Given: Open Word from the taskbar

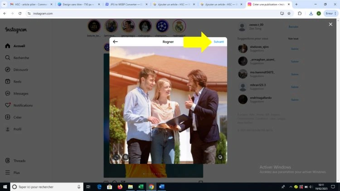Looking at the screenshot, I should click(x=161, y=186).
